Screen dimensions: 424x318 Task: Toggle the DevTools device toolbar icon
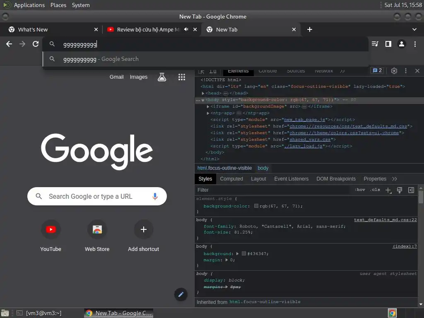tap(213, 71)
